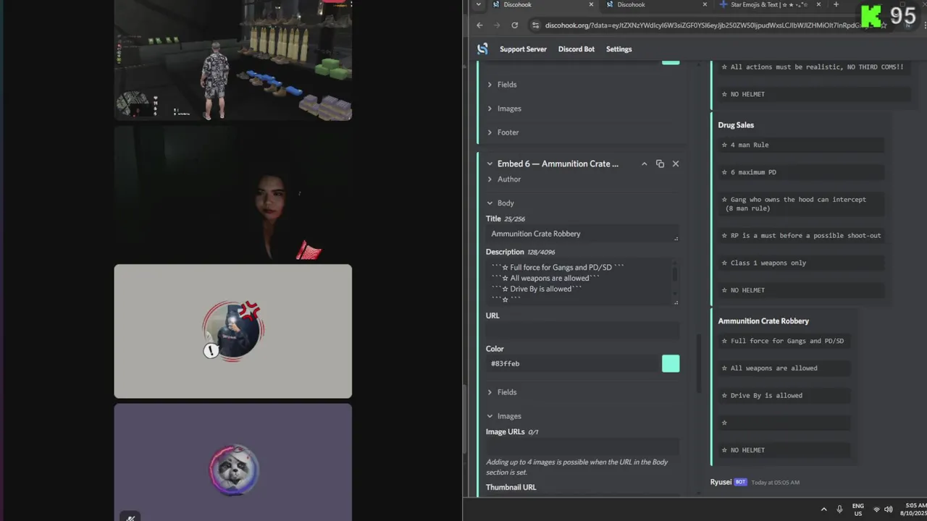Screen dimensions: 927x521
Task: Open the color picker swatch for #83ffeb
Action: click(671, 363)
